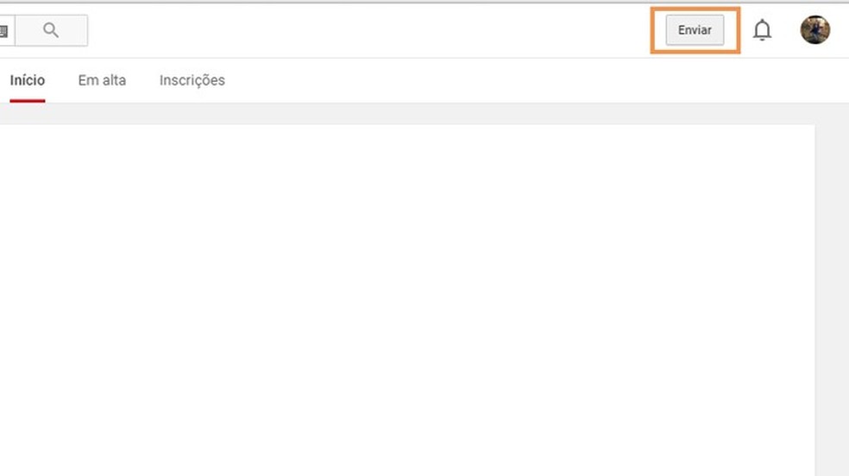This screenshot has height=476, width=849.
Task: Start a search with the search icon
Action: 51,31
